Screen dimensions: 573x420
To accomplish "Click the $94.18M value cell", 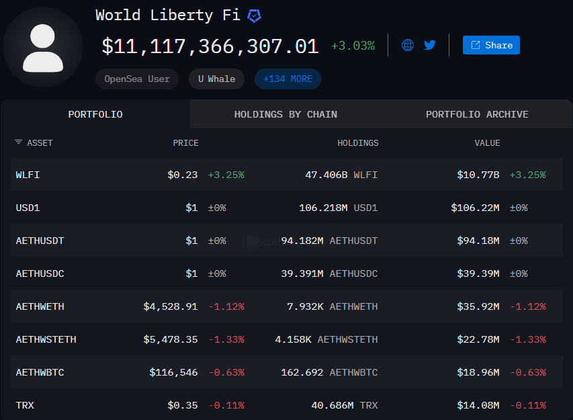I will click(x=478, y=241).
